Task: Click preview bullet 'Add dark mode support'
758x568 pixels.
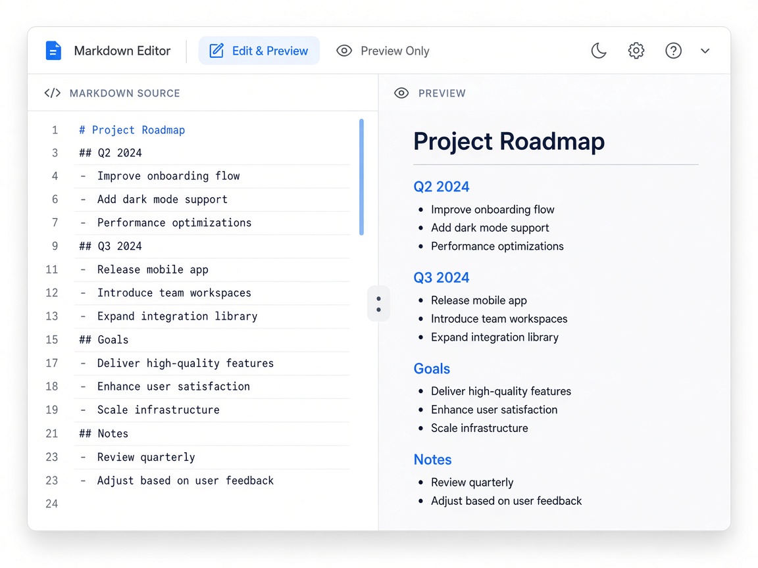Action: click(x=490, y=228)
